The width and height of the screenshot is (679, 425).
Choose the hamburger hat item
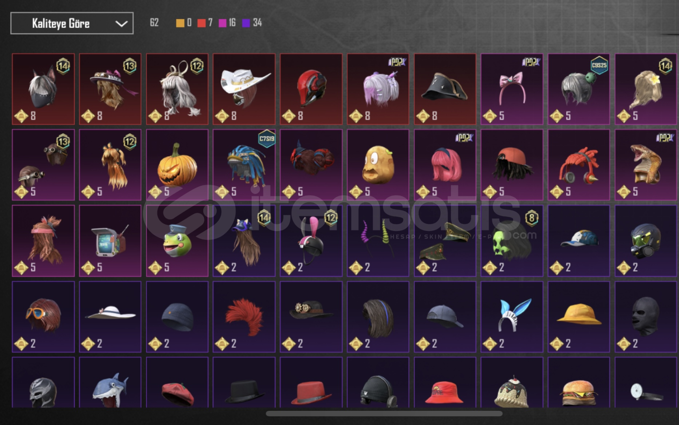coord(579,382)
